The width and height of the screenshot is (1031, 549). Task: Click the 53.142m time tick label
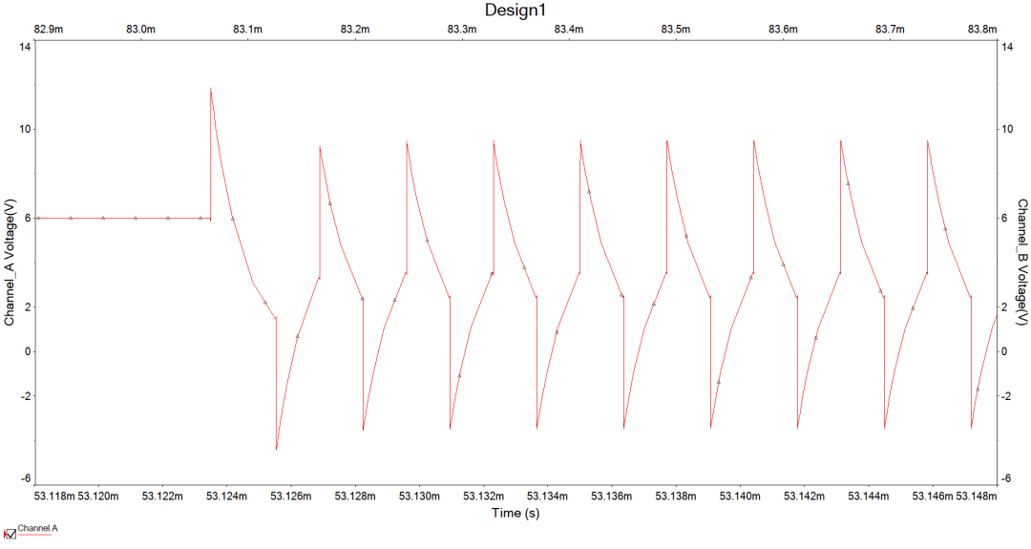pyautogui.click(x=804, y=496)
